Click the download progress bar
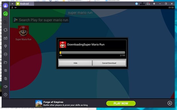This screenshot has width=177, height=110. [92, 53]
